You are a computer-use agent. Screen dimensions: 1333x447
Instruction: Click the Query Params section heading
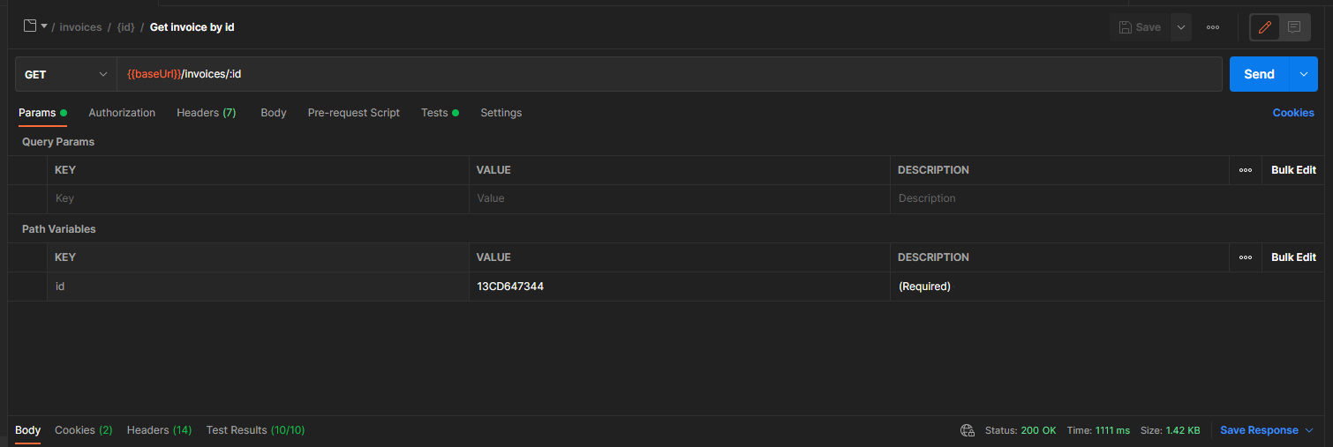(58, 142)
